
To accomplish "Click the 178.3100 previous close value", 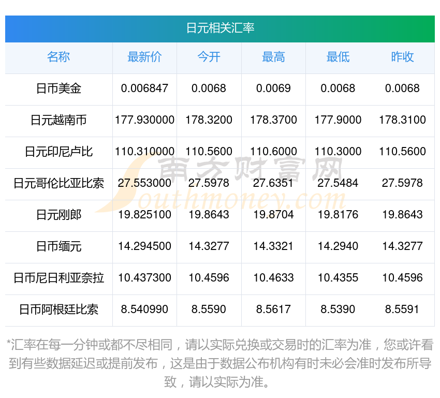I will 402,120.
